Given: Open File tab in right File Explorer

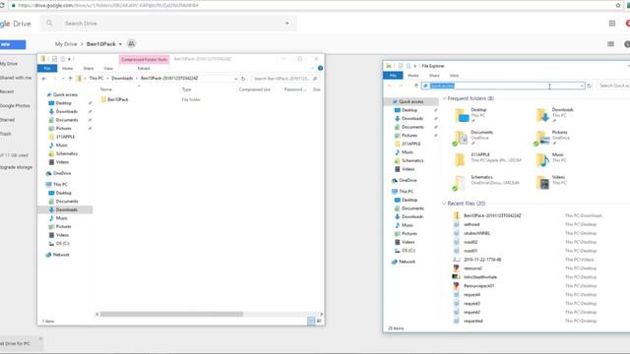Looking at the screenshot, I should click(393, 76).
